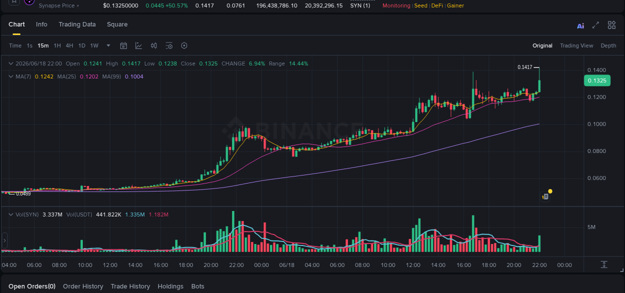Viewport: 625px width, 293px height.
Task: Change chart style with the candlestick icon
Action: [154, 45]
